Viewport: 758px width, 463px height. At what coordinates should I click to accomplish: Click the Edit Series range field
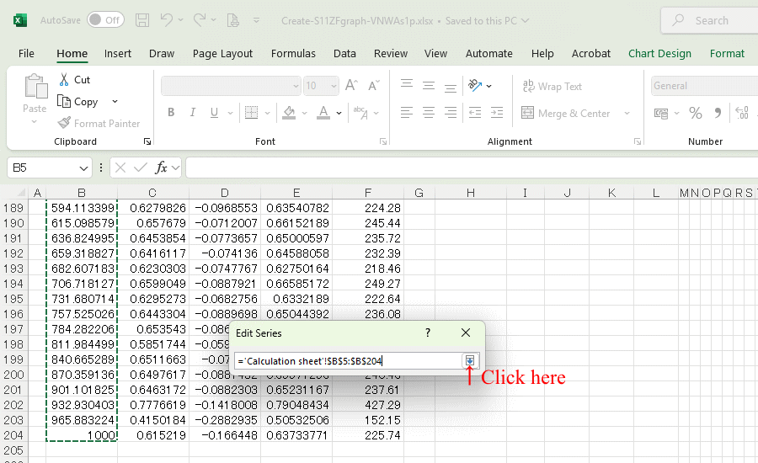point(348,361)
